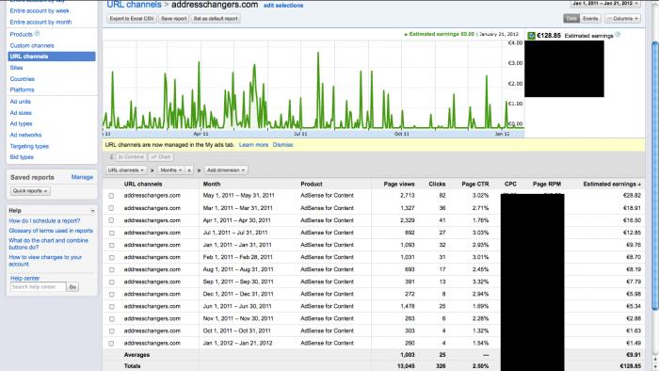Open the Products help question icon
Viewport: 659px width, 371px height.
click(37, 33)
